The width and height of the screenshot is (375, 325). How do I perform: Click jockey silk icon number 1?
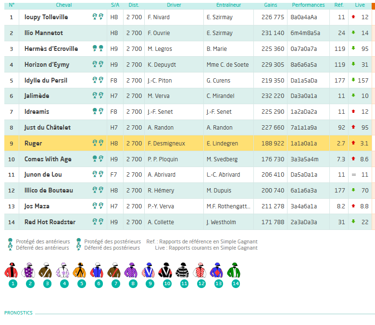click(x=11, y=270)
